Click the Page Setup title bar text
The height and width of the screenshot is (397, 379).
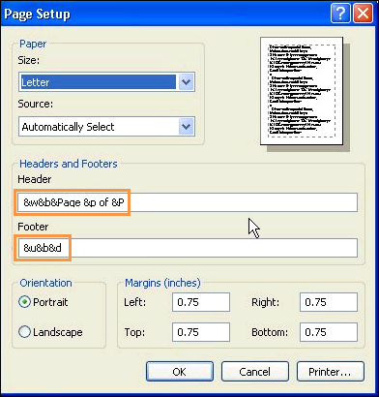point(37,15)
